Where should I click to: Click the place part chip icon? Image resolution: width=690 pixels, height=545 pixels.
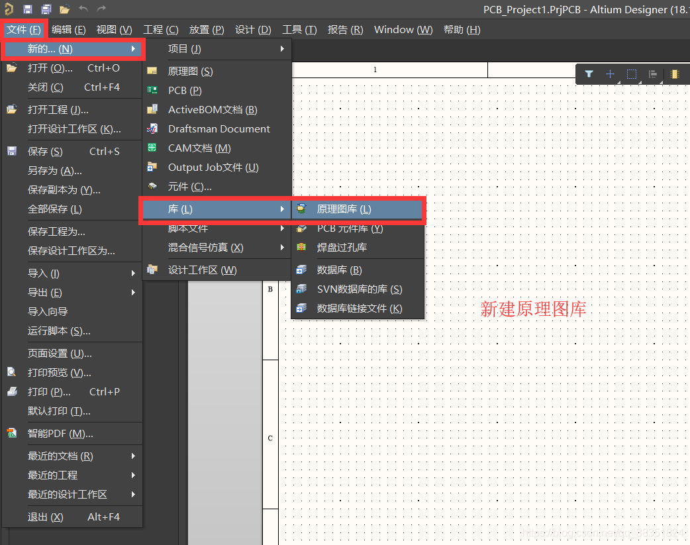click(674, 74)
